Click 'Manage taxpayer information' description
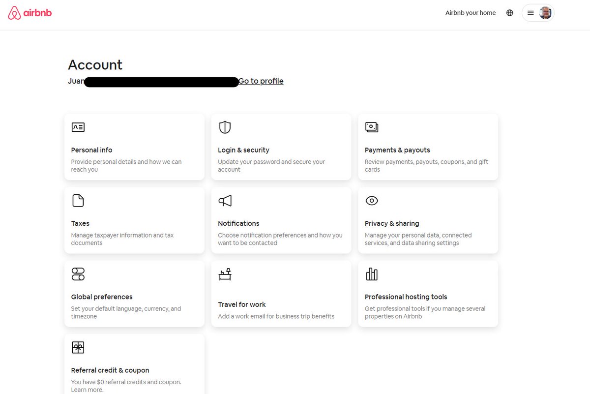The image size is (590, 394). click(x=122, y=239)
